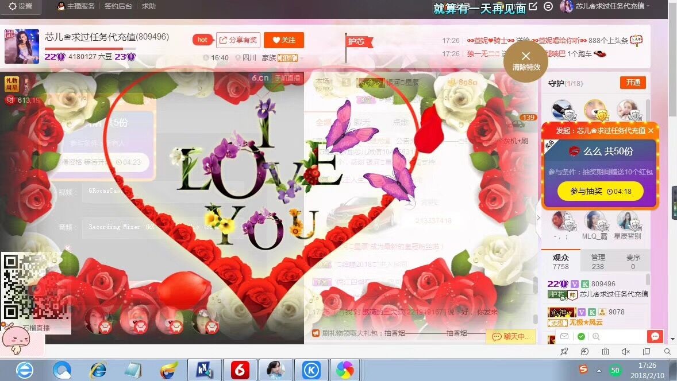Click the audience list scrollbar thumb
This screenshot has height=381, width=677.
(x=648, y=279)
